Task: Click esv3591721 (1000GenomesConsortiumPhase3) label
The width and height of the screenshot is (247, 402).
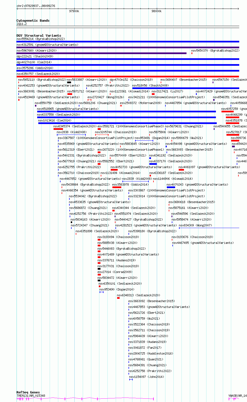Action: point(131,127)
